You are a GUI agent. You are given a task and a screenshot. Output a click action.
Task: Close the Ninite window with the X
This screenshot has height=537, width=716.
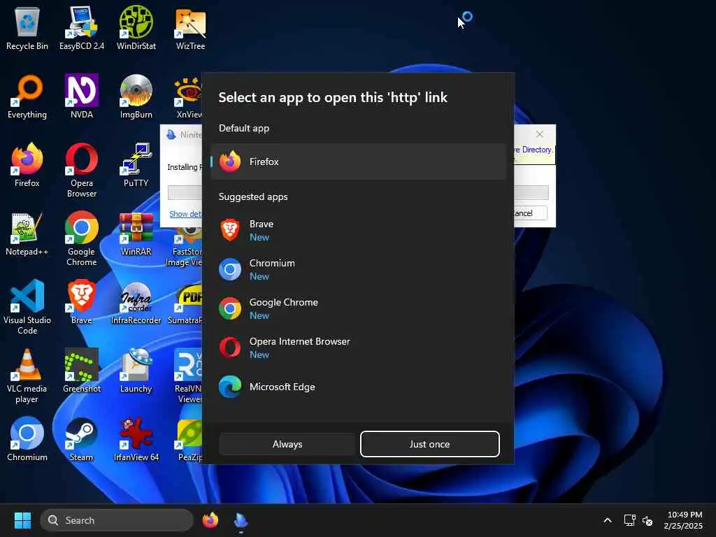point(539,134)
